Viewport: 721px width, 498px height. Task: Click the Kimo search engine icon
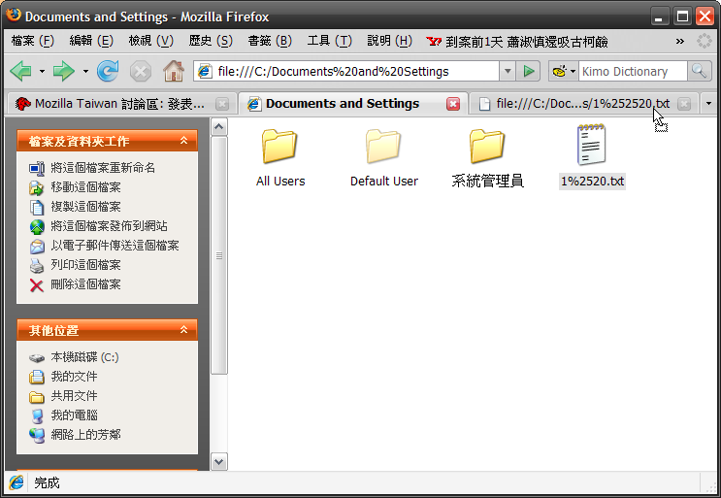[x=559, y=71]
